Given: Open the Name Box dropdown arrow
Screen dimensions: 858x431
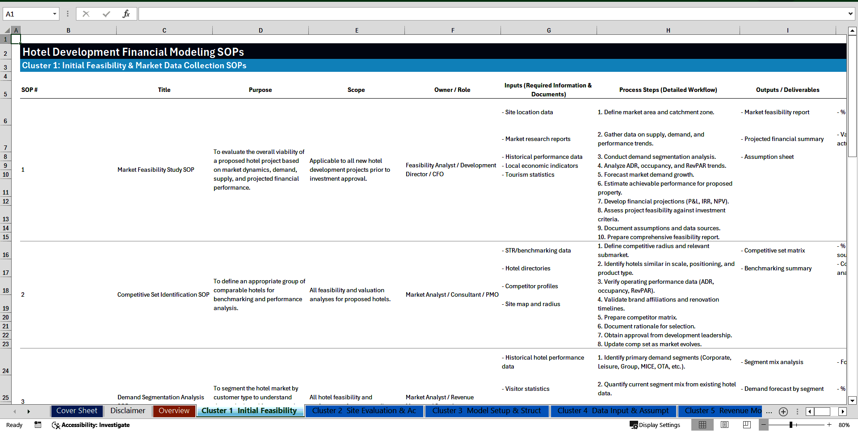Looking at the screenshot, I should (55, 14).
